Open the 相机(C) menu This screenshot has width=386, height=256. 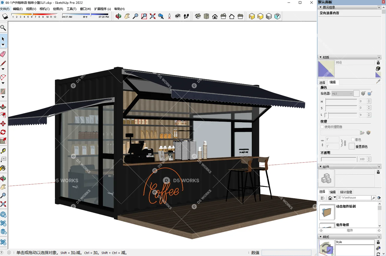point(44,9)
